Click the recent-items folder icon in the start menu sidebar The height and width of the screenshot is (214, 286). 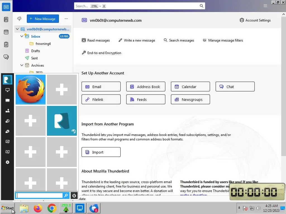(x=8, y=121)
